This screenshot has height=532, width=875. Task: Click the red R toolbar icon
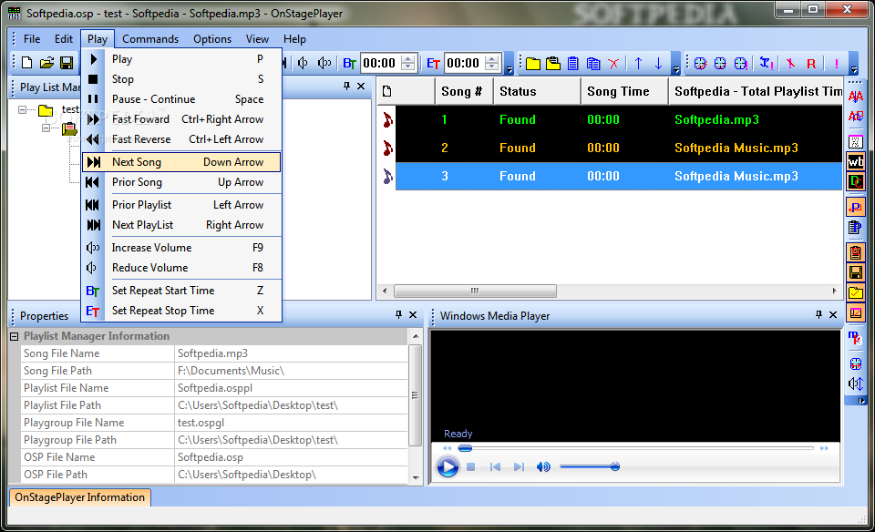pos(811,64)
